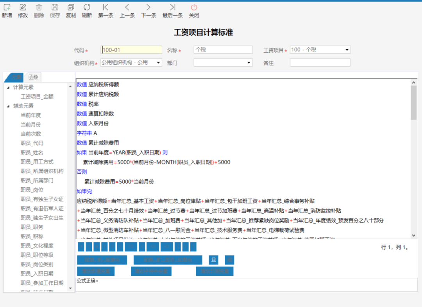Image resolution: width=422 pixels, height=307 pixels.
Task: Click the 名称 input field containing 个税
Action: pos(223,49)
